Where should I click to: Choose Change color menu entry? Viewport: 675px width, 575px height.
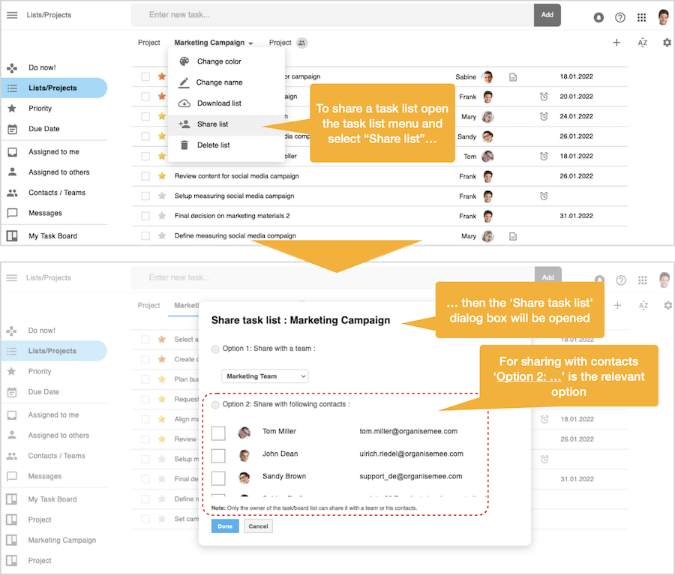[x=218, y=61]
